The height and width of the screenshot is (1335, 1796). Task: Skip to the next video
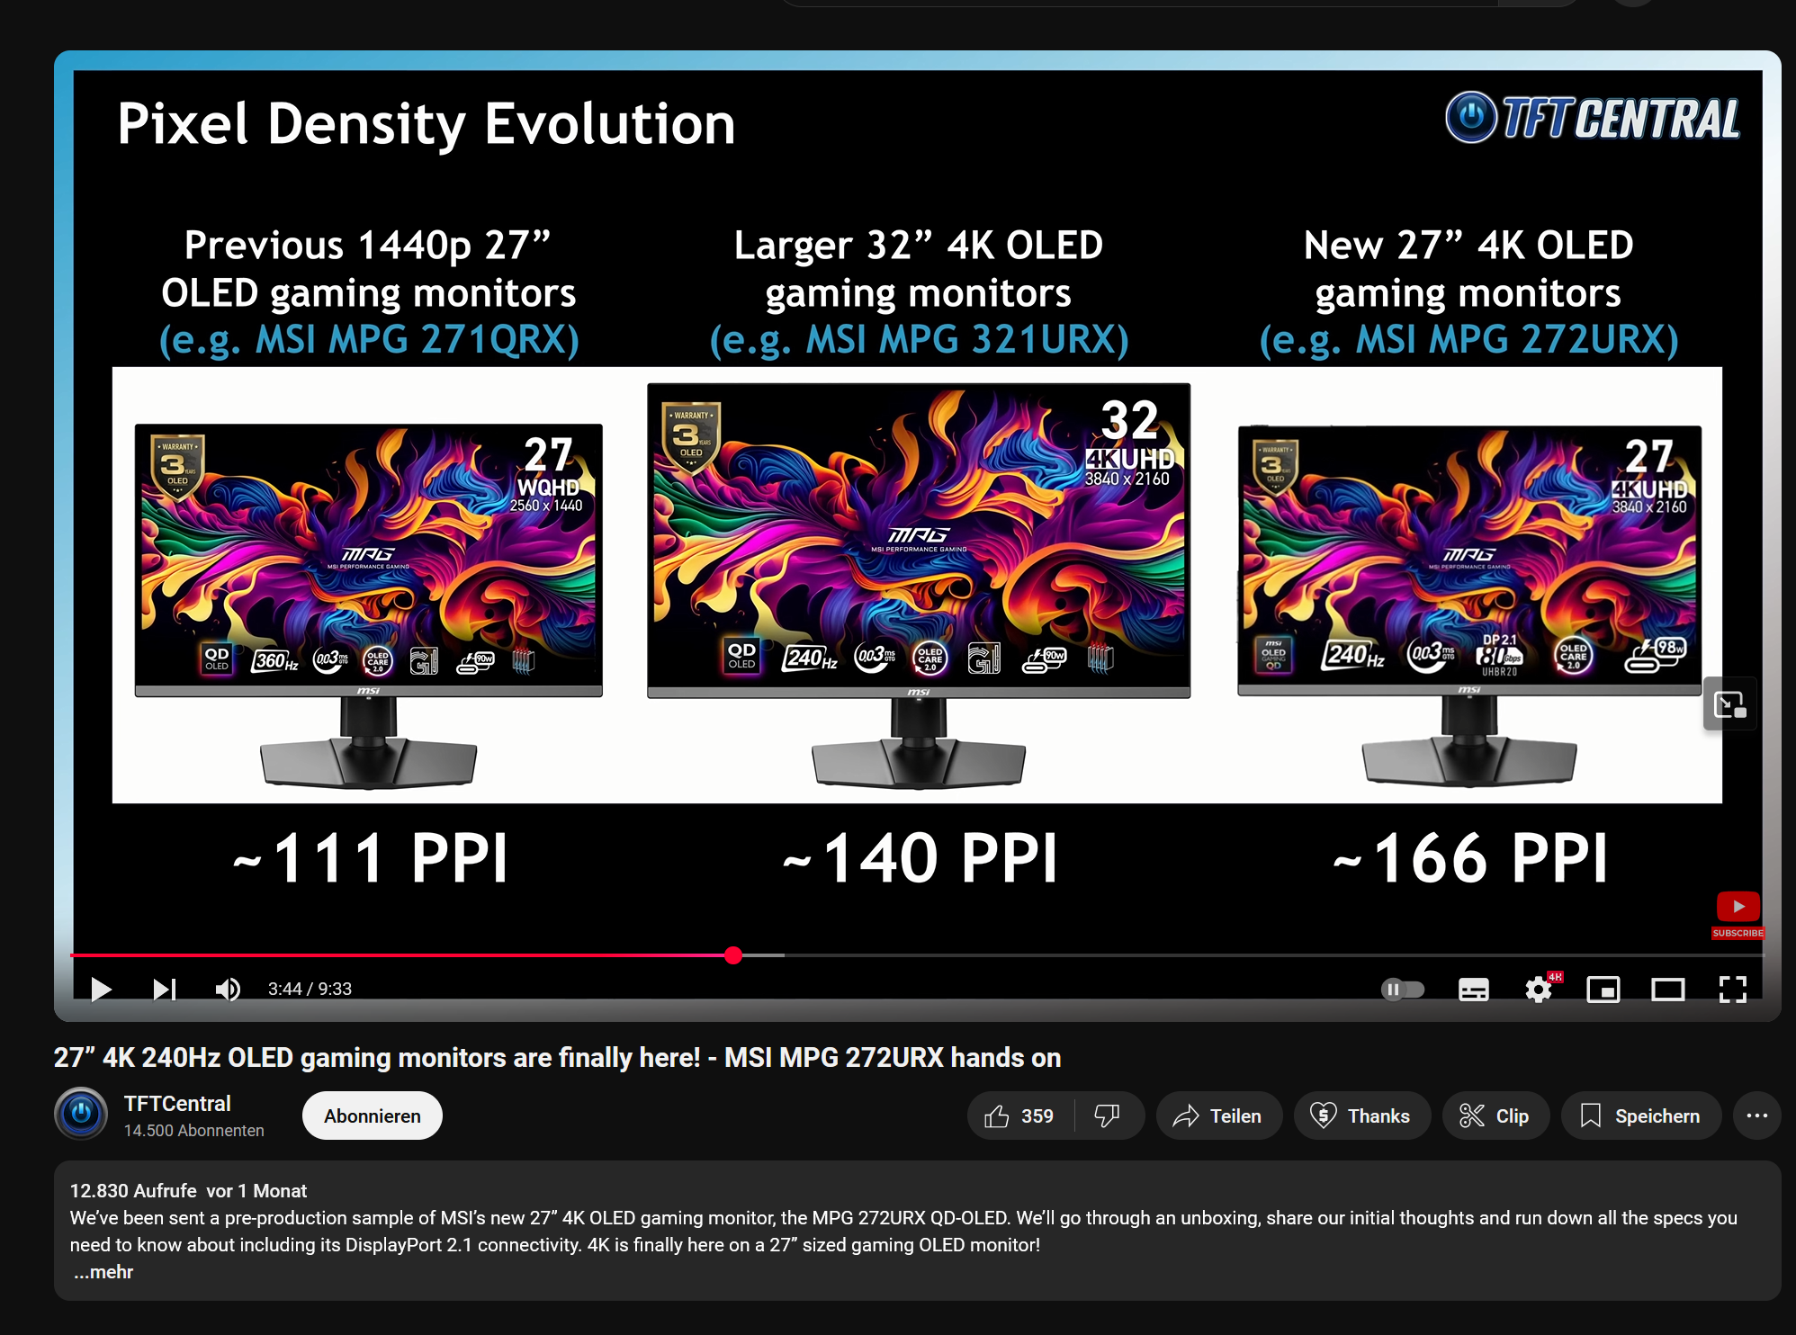point(164,990)
